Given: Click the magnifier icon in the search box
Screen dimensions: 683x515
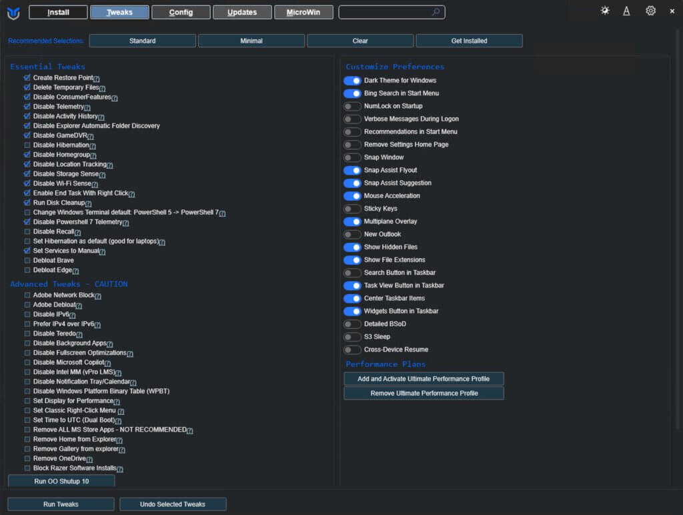Looking at the screenshot, I should pos(436,12).
